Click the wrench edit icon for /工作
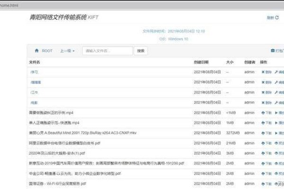The width and height of the screenshot is (284, 189). tap(276, 93)
